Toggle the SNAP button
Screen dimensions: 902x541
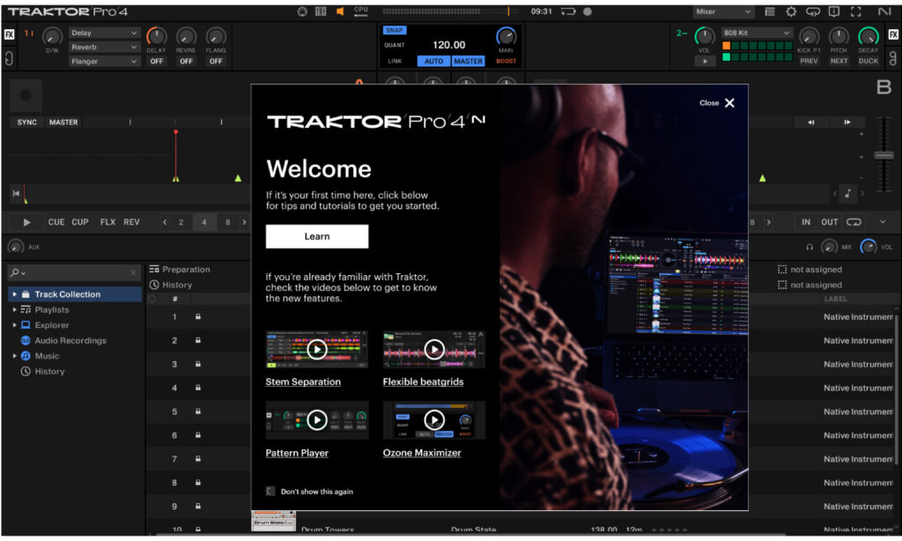point(394,30)
